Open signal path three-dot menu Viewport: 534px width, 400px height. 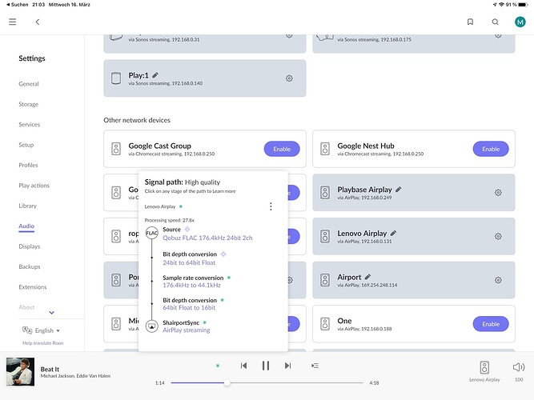coord(271,206)
